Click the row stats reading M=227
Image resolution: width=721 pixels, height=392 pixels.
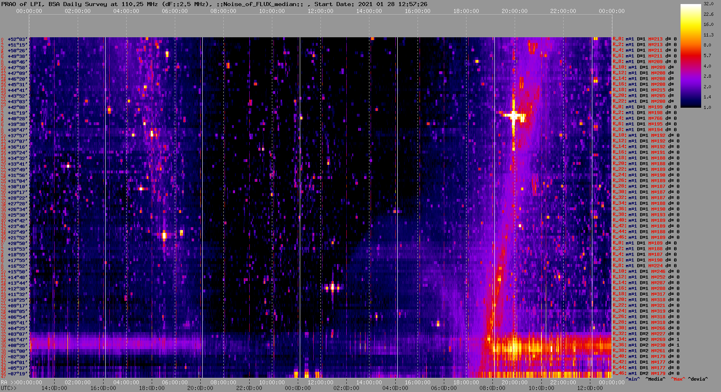[x=646, y=334]
